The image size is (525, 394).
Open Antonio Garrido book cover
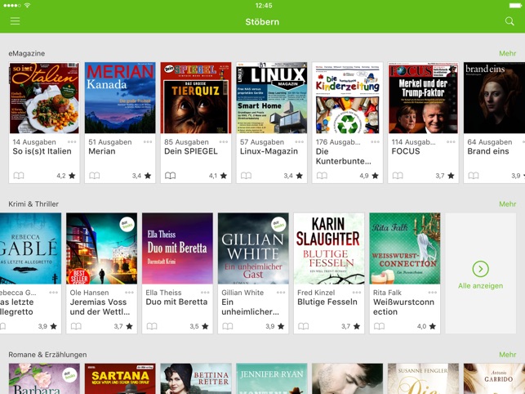click(494, 379)
